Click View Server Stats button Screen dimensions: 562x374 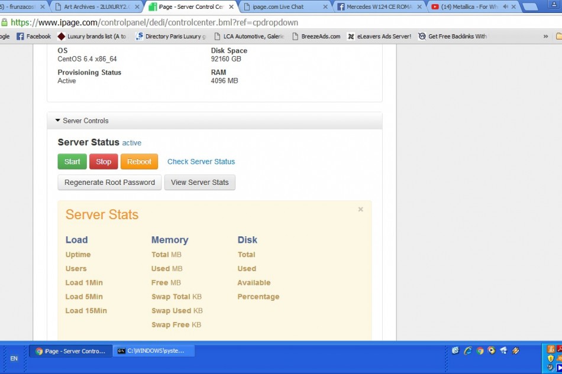pyautogui.click(x=199, y=183)
